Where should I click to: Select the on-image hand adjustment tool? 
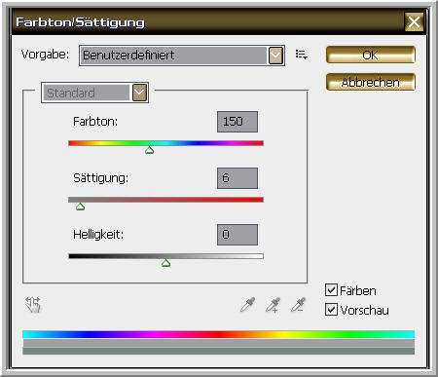[x=33, y=305]
